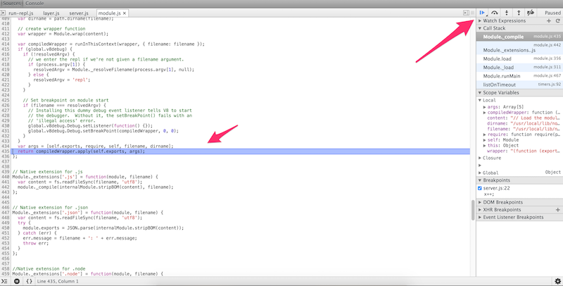Refresh the watch expressions

[557, 21]
